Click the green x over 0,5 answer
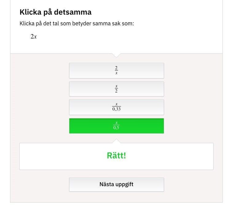Image resolution: width=246 pixels, height=206 pixels. pos(116,126)
